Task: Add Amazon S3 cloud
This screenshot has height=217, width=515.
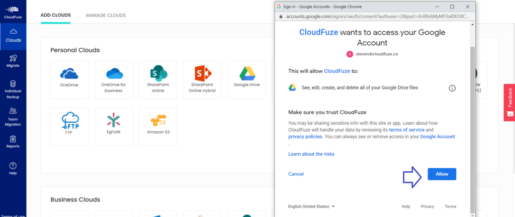Action: click(x=158, y=127)
